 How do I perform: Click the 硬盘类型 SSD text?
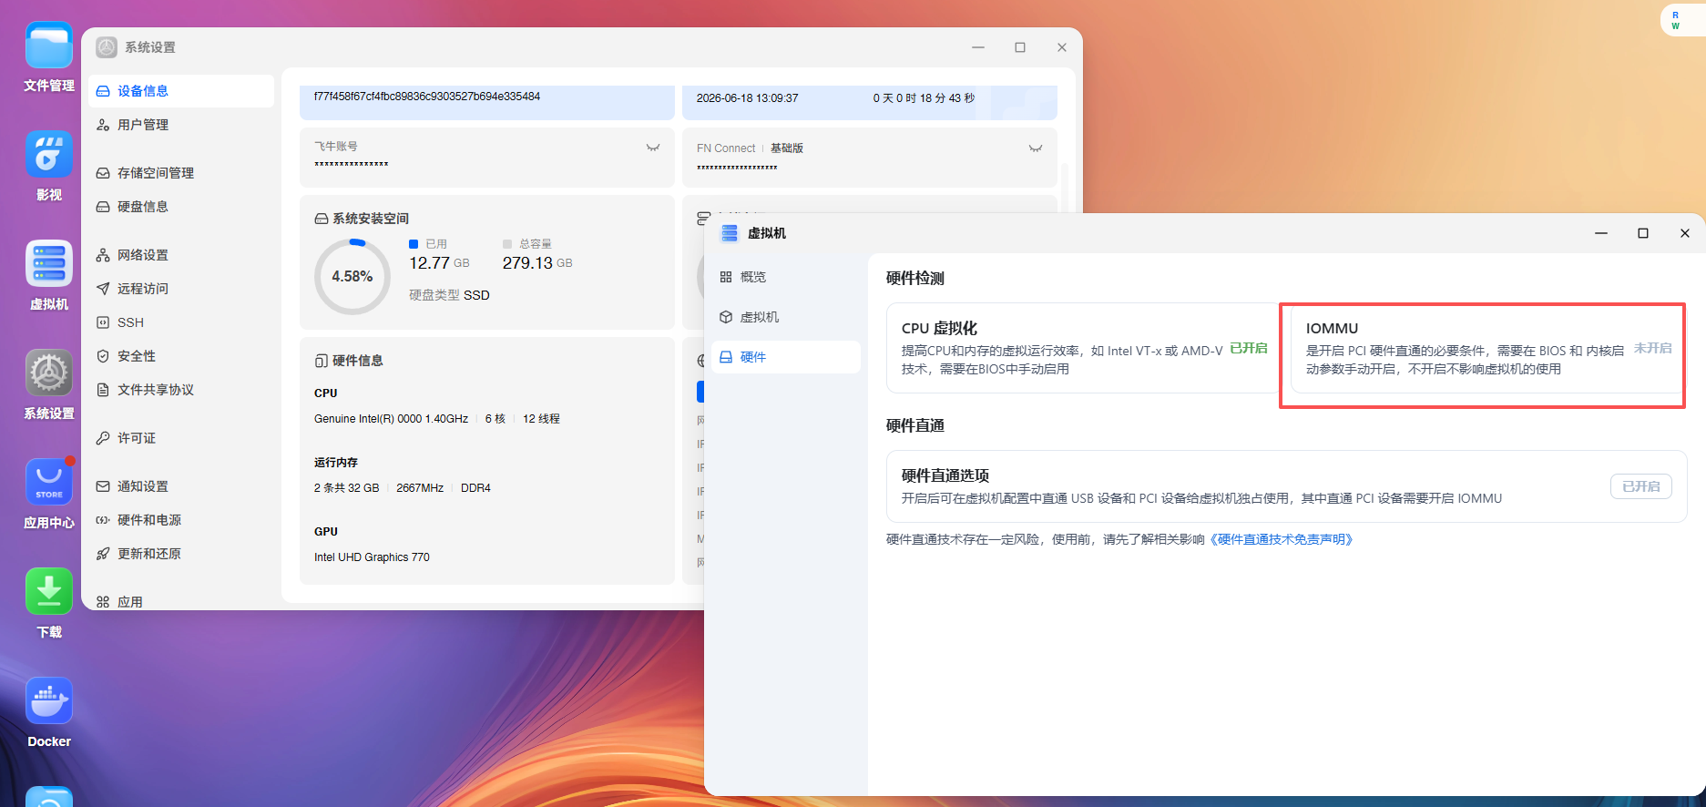tap(449, 295)
